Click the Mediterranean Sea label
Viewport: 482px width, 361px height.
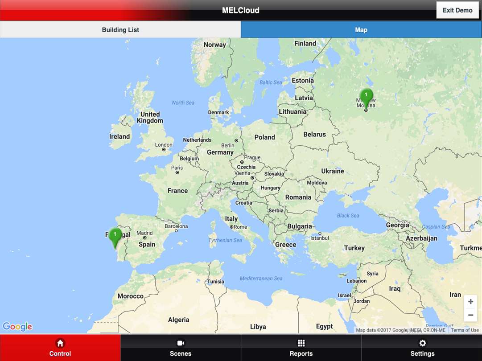tap(261, 279)
